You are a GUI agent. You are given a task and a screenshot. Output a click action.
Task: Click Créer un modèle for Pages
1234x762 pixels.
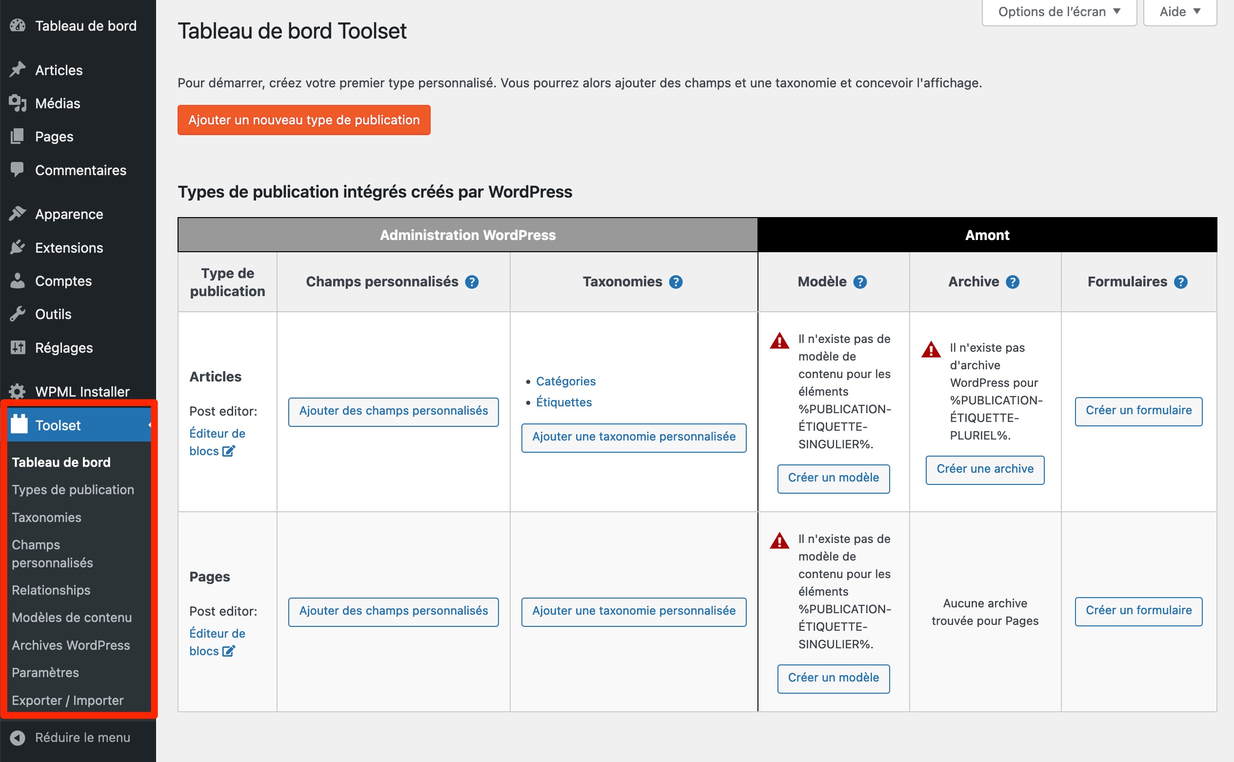pyautogui.click(x=834, y=679)
